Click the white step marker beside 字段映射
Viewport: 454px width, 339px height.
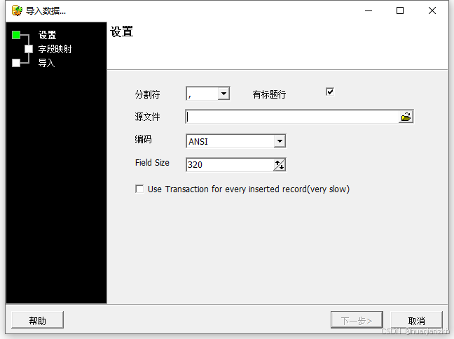click(x=29, y=49)
